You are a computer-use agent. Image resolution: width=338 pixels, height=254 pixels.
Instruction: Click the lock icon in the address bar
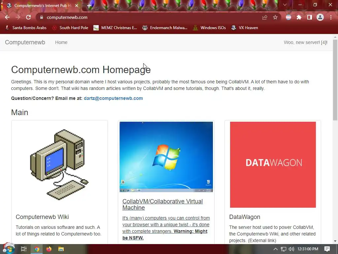click(x=42, y=17)
